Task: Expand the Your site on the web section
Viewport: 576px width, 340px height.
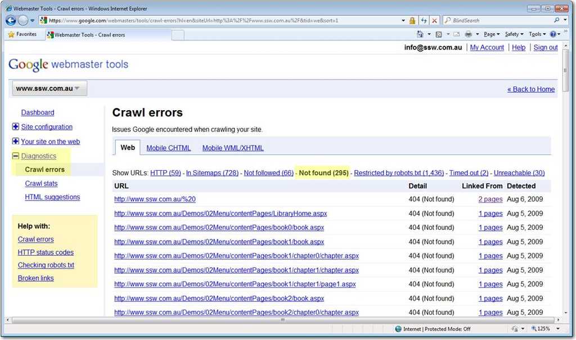Action: pyautogui.click(x=15, y=141)
